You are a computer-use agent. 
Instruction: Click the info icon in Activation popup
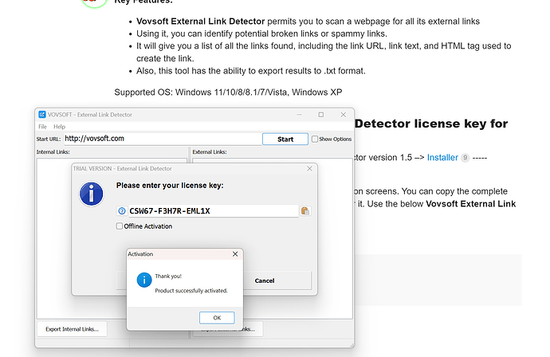143,280
